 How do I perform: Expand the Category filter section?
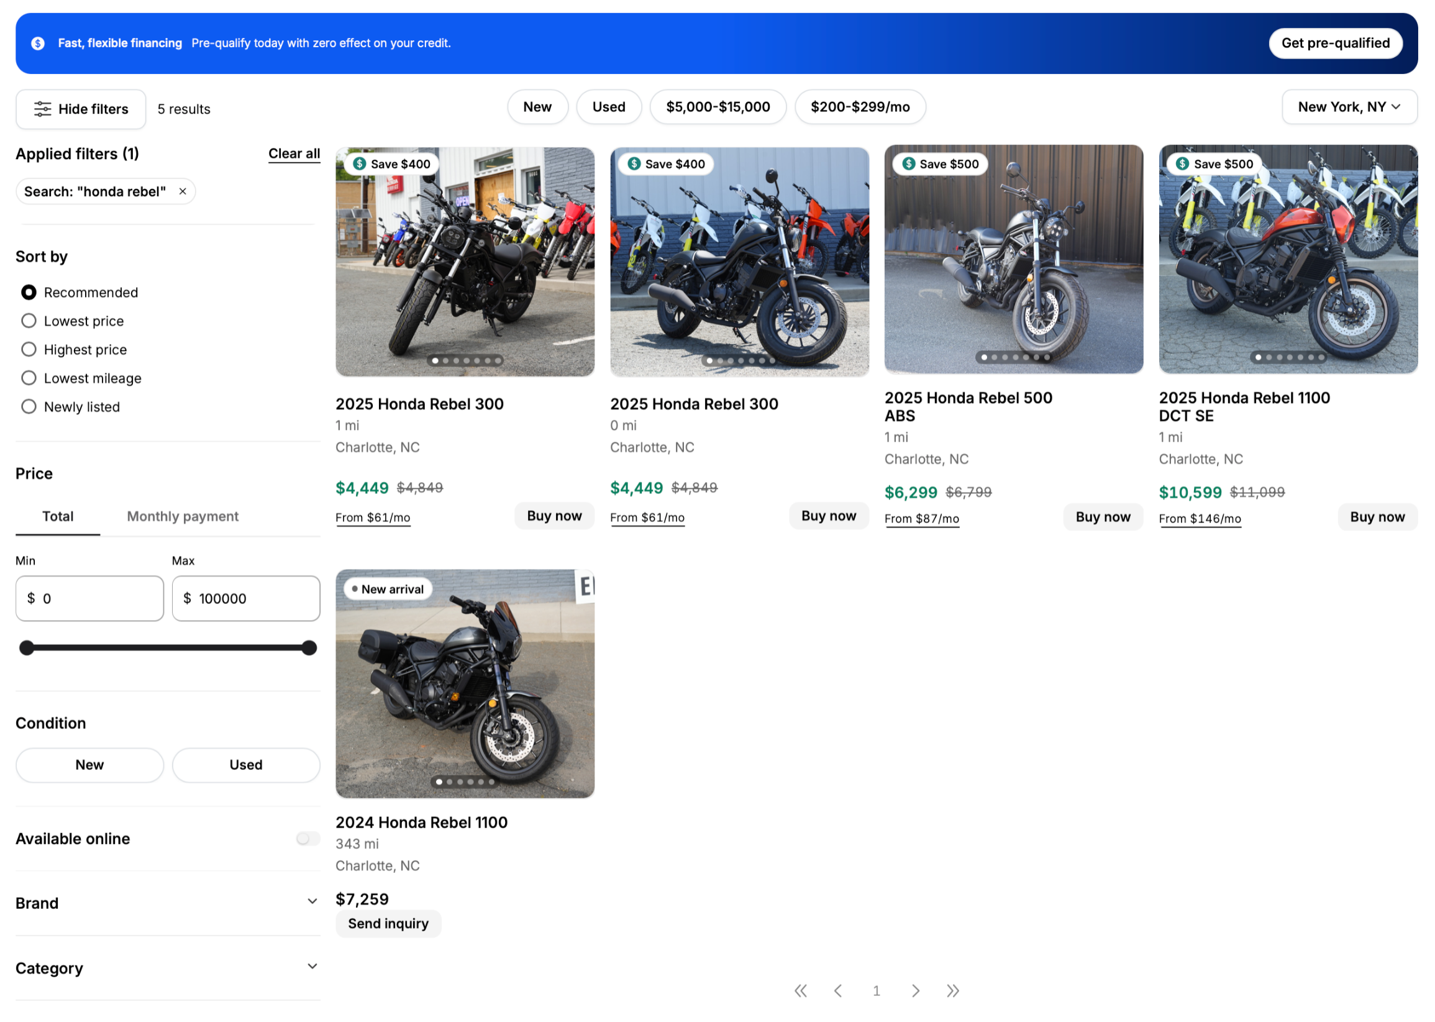pos(168,969)
